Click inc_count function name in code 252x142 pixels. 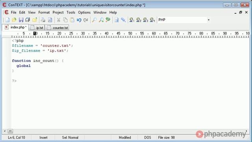pos(44,61)
